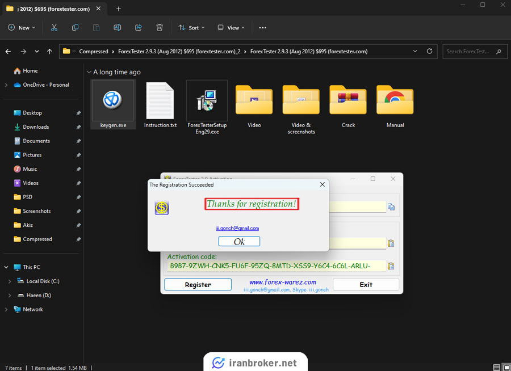The width and height of the screenshot is (511, 371).
Task: Select the Manual folder
Action: [x=395, y=106]
